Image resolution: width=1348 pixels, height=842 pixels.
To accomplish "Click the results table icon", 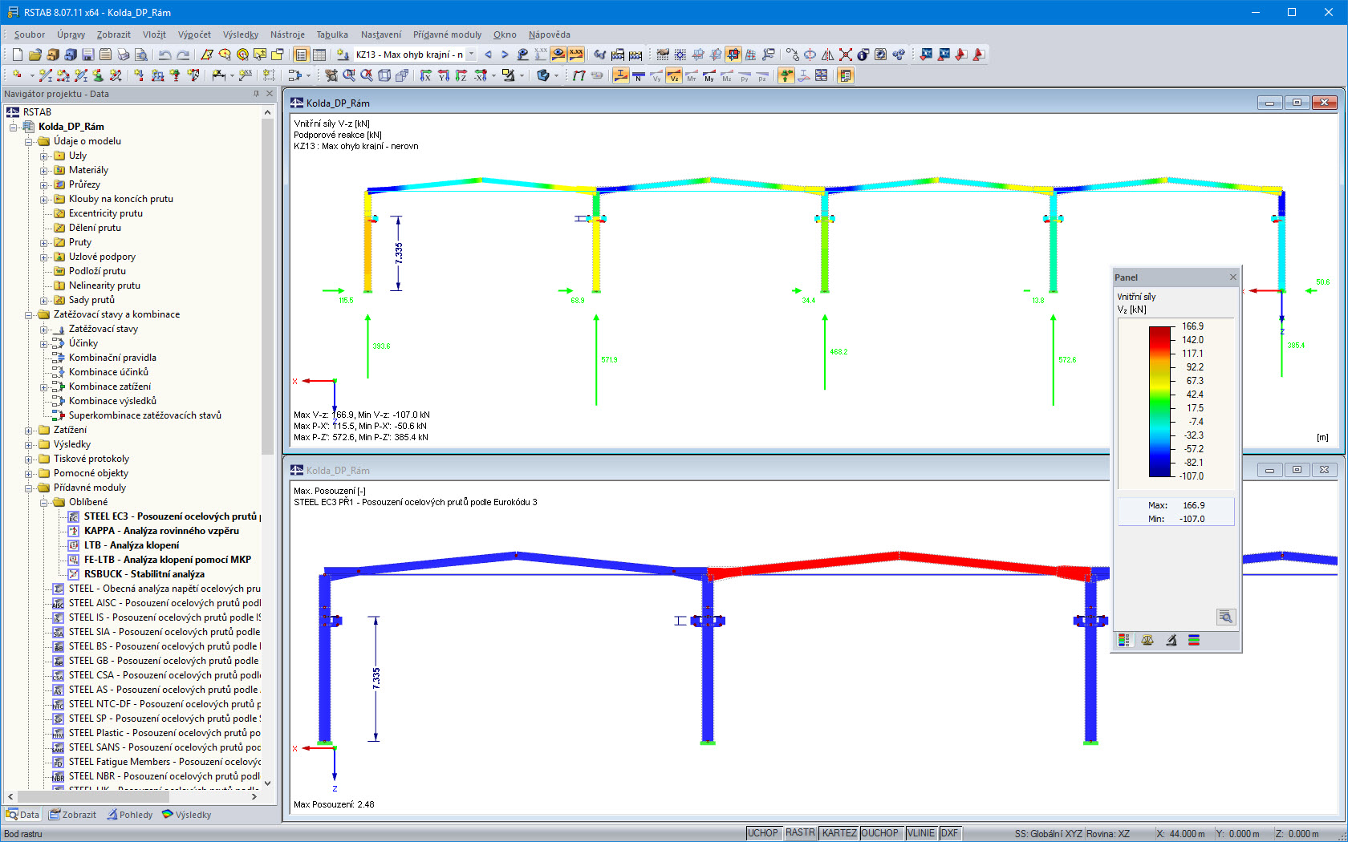I will click(319, 54).
